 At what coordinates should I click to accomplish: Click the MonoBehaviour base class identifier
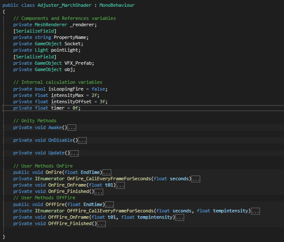pos(117,5)
